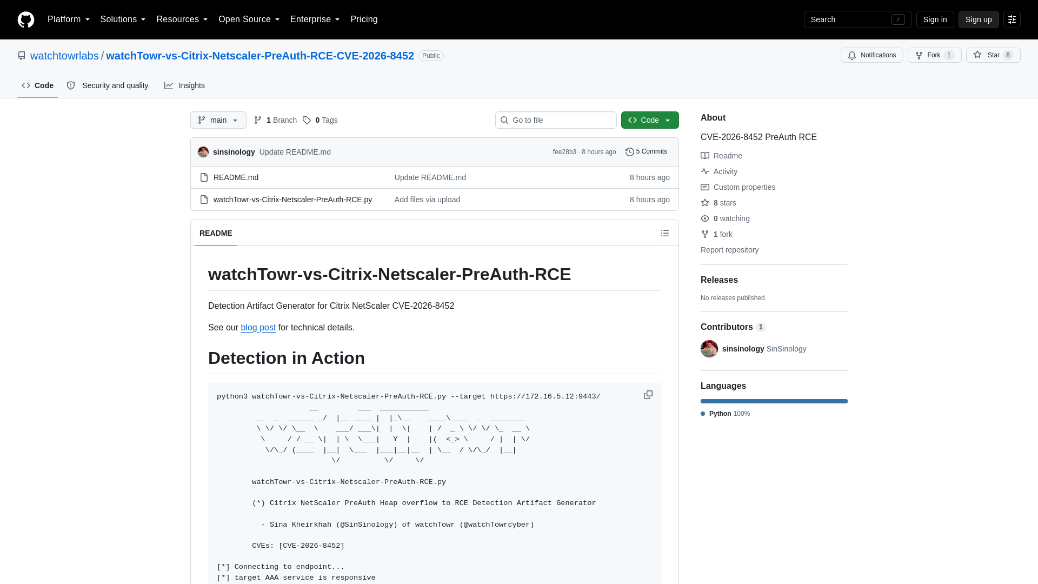This screenshot has width=1038, height=584.
Task: Click the Notifications bell button
Action: pyautogui.click(x=871, y=55)
